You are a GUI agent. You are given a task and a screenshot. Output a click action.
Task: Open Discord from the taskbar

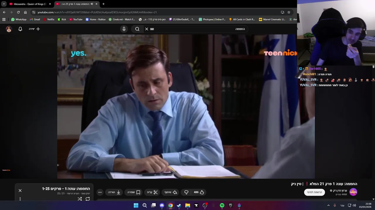[x=162, y=205]
